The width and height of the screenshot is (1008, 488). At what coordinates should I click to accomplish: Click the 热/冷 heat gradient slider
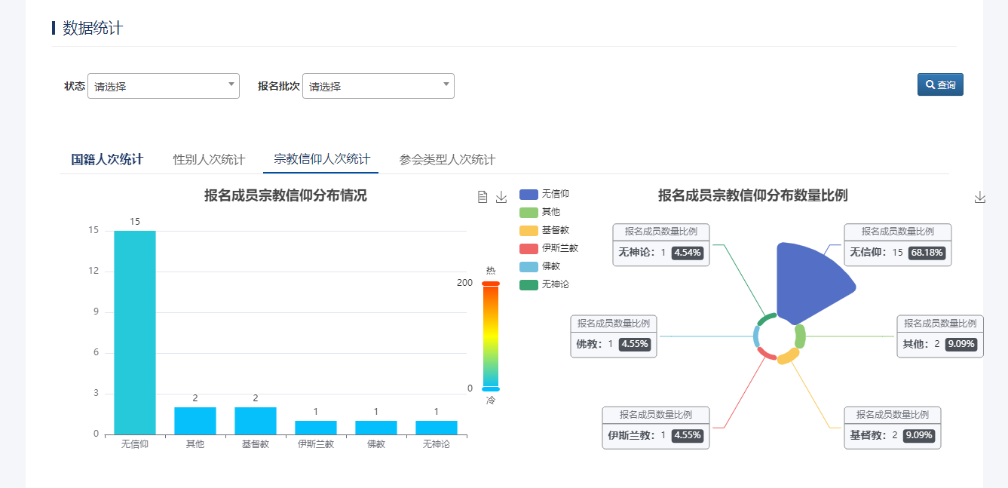point(491,336)
